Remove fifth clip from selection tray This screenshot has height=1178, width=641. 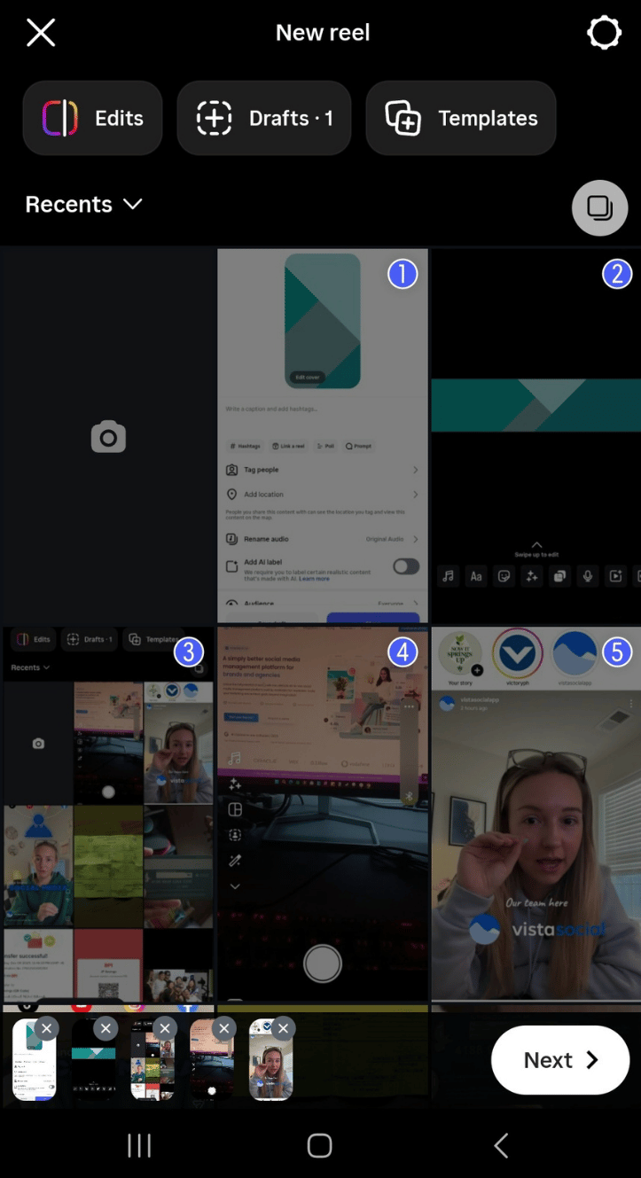point(283,1028)
